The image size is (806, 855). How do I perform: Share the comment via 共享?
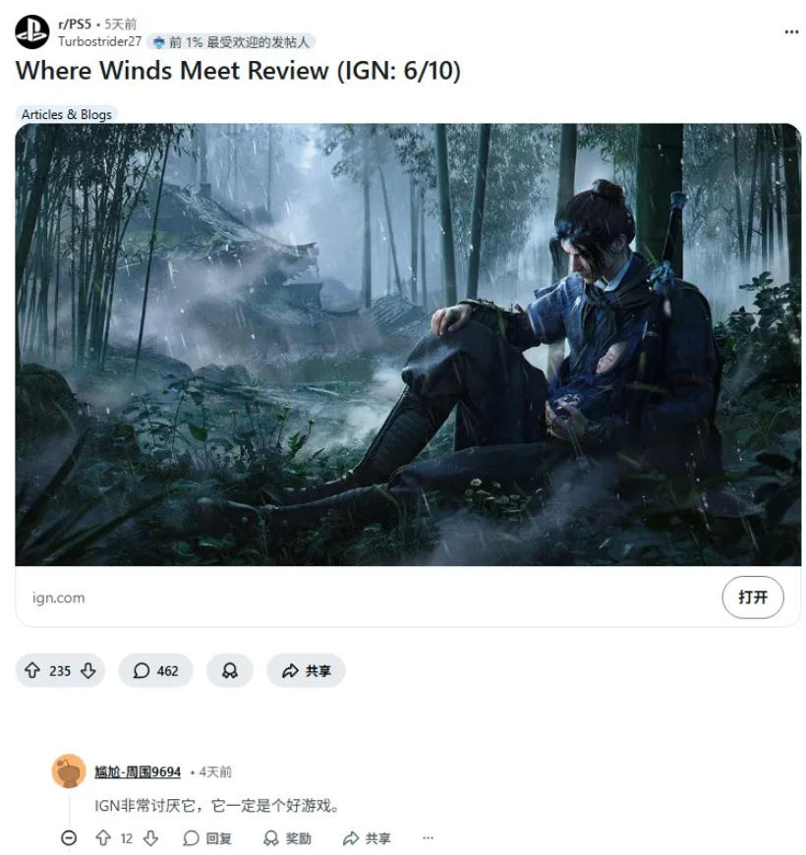[x=367, y=838]
